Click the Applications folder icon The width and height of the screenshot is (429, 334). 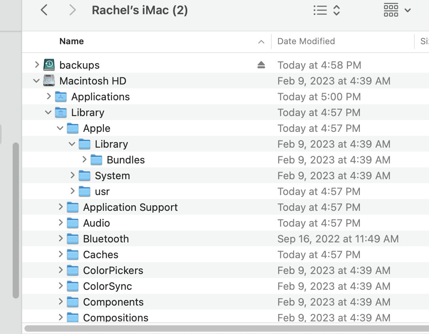[x=61, y=97]
